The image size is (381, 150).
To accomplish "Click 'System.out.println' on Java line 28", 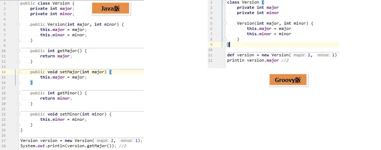I will pos(43,146).
